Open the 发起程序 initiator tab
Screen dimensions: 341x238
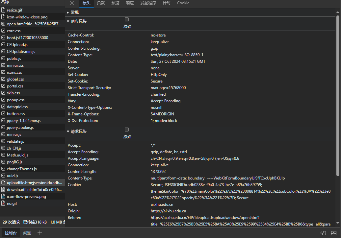pyautogui.click(x=148, y=3)
